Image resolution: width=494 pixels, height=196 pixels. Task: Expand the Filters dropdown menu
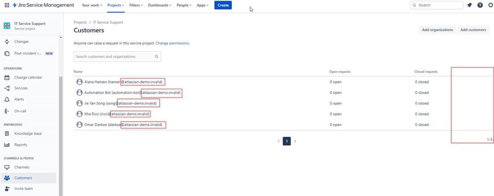(x=136, y=5)
